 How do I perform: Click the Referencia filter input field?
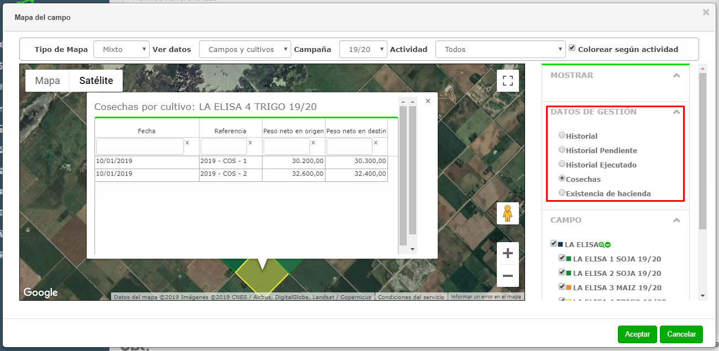223,146
